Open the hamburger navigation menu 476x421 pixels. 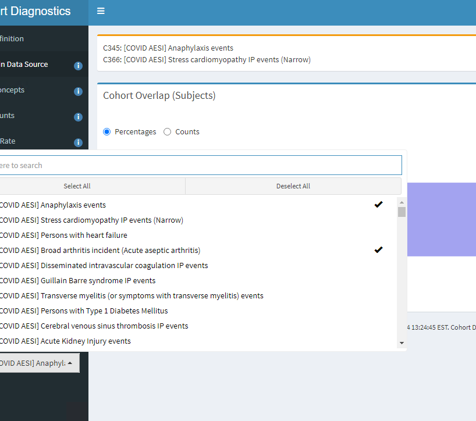coord(100,10)
